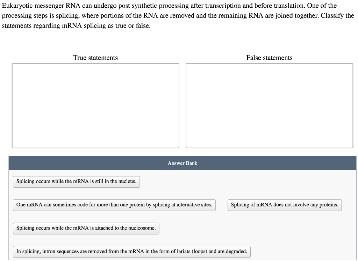Click the nucleosome statement answer tile
Screen dimensions: 358x261
tap(86, 228)
